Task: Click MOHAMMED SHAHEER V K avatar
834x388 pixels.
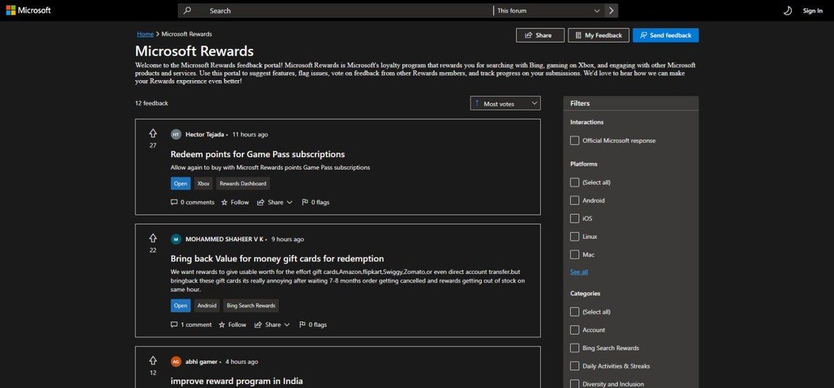Action: pyautogui.click(x=176, y=239)
